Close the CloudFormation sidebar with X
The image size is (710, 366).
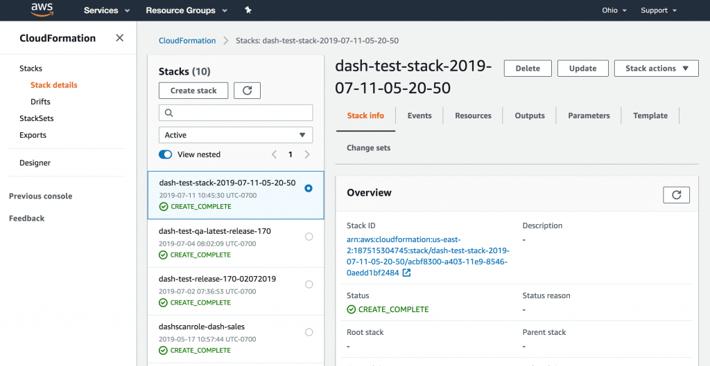pos(119,38)
